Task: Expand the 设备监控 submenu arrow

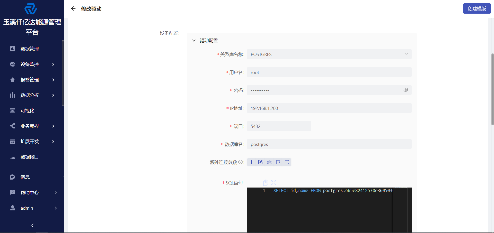Action: click(53, 64)
